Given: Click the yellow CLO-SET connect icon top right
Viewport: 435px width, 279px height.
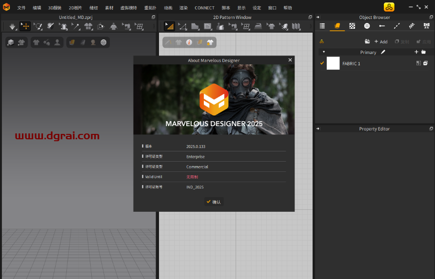Looking at the screenshot, I should [389, 7].
